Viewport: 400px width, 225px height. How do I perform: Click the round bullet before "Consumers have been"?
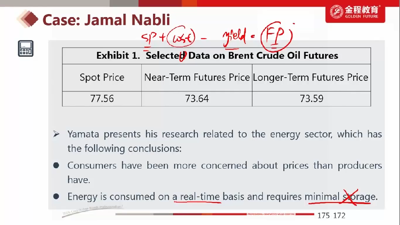[56, 165]
